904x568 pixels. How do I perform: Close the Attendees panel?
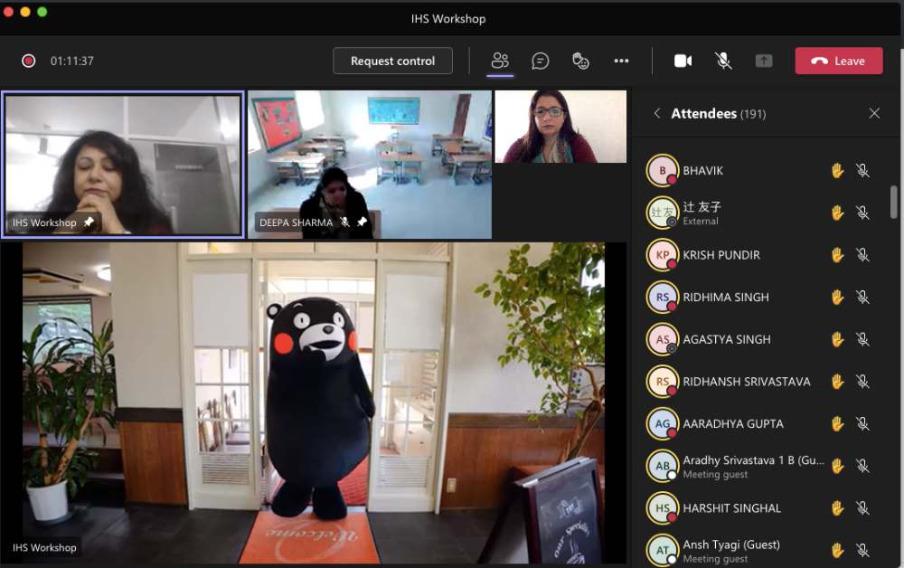(874, 113)
